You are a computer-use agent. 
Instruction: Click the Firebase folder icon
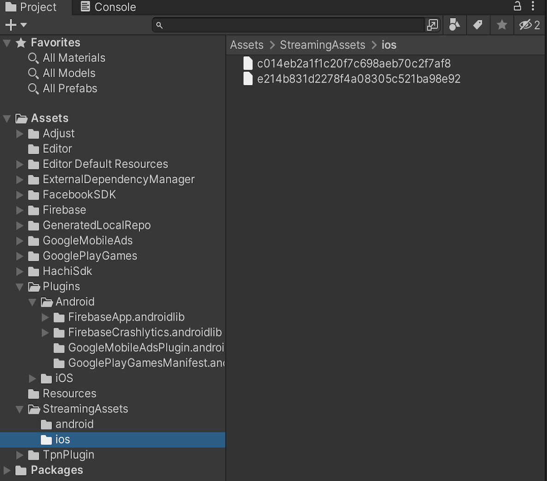[x=34, y=210]
